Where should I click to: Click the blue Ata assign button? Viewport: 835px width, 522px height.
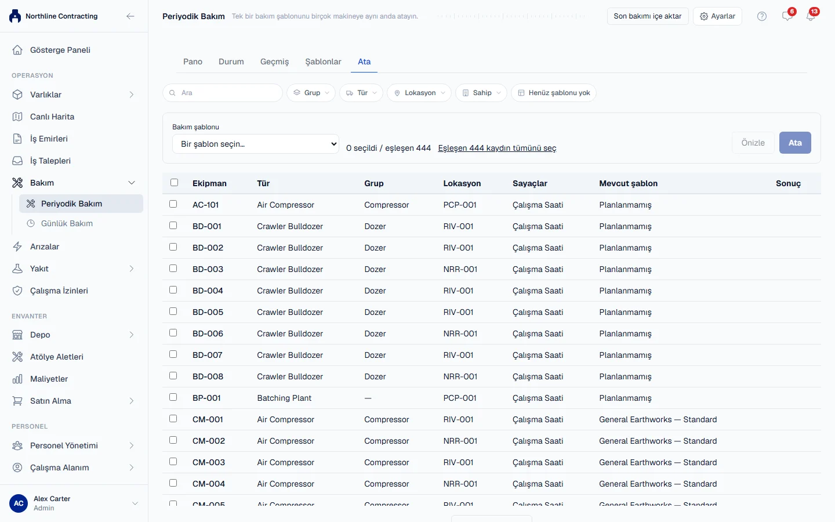point(795,143)
